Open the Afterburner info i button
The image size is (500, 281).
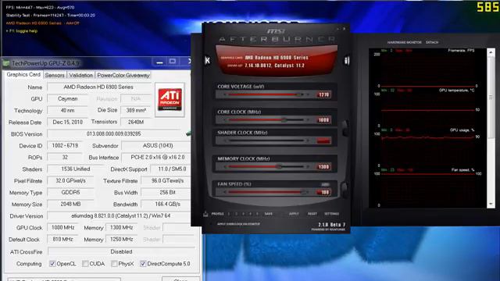coord(347,60)
